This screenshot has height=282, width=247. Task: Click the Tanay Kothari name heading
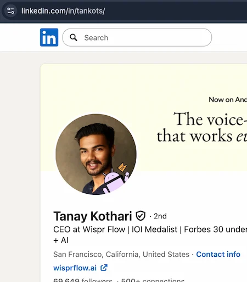(x=93, y=216)
